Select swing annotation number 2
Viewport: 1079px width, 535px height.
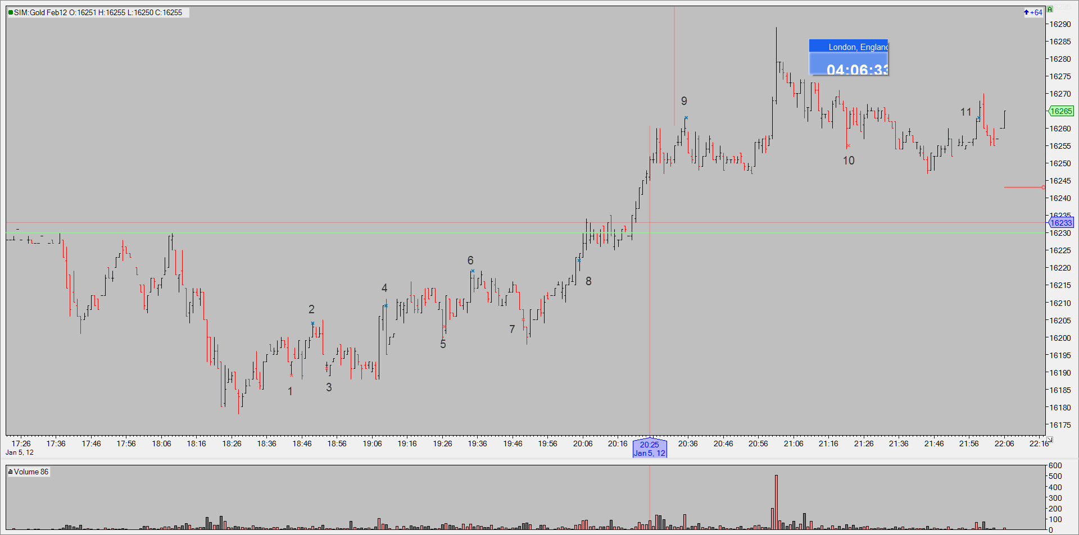click(311, 309)
